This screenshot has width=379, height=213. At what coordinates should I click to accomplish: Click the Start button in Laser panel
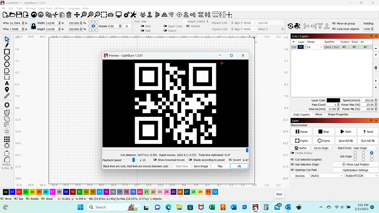(345, 132)
